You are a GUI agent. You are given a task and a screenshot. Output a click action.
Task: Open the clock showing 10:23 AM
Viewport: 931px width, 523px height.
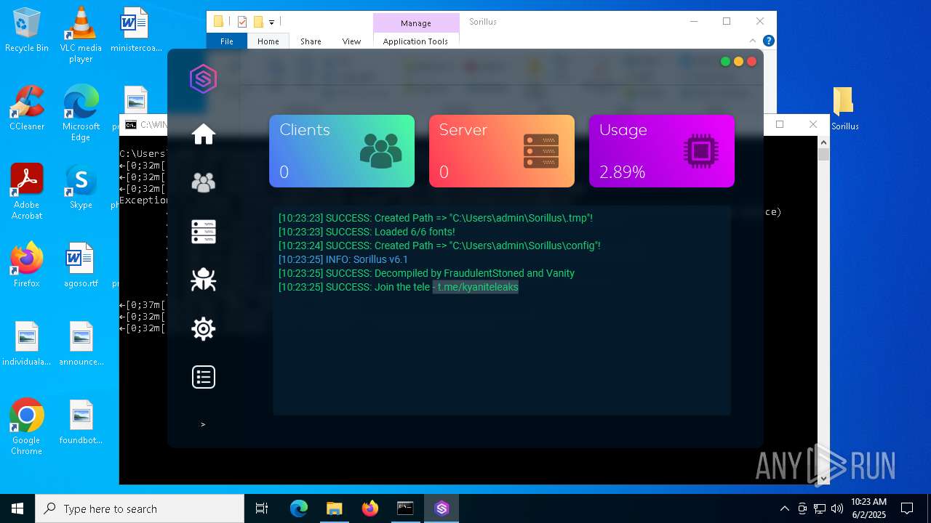tap(868, 508)
